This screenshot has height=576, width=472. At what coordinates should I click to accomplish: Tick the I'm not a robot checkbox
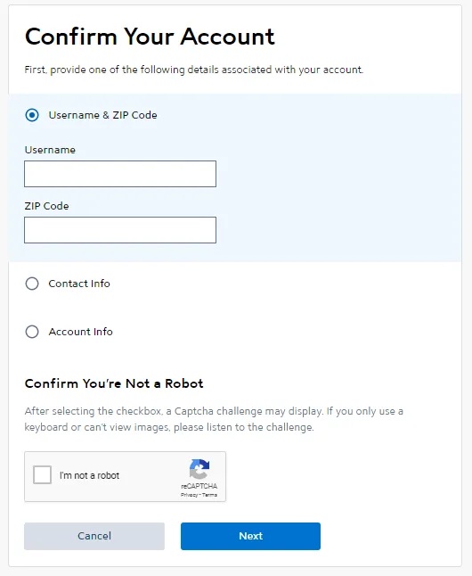pos(42,475)
